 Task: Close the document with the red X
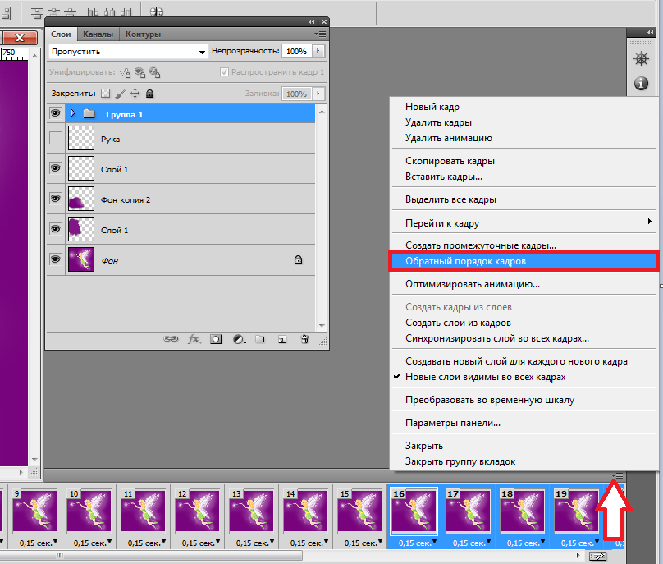click(x=20, y=38)
